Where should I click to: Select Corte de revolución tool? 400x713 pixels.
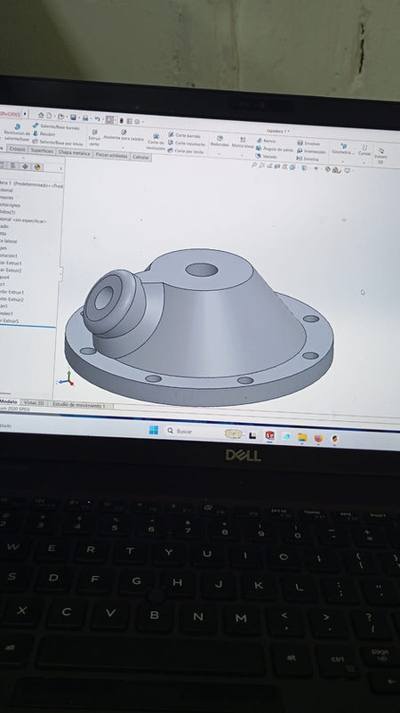[x=156, y=142]
